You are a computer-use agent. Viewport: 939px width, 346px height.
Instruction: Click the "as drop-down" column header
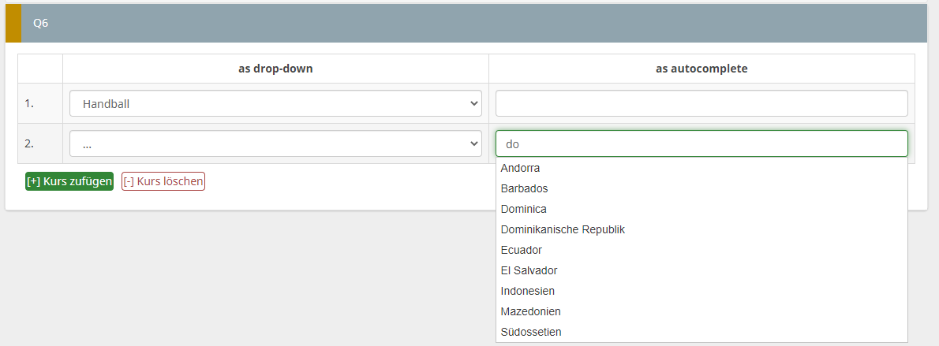click(x=275, y=69)
